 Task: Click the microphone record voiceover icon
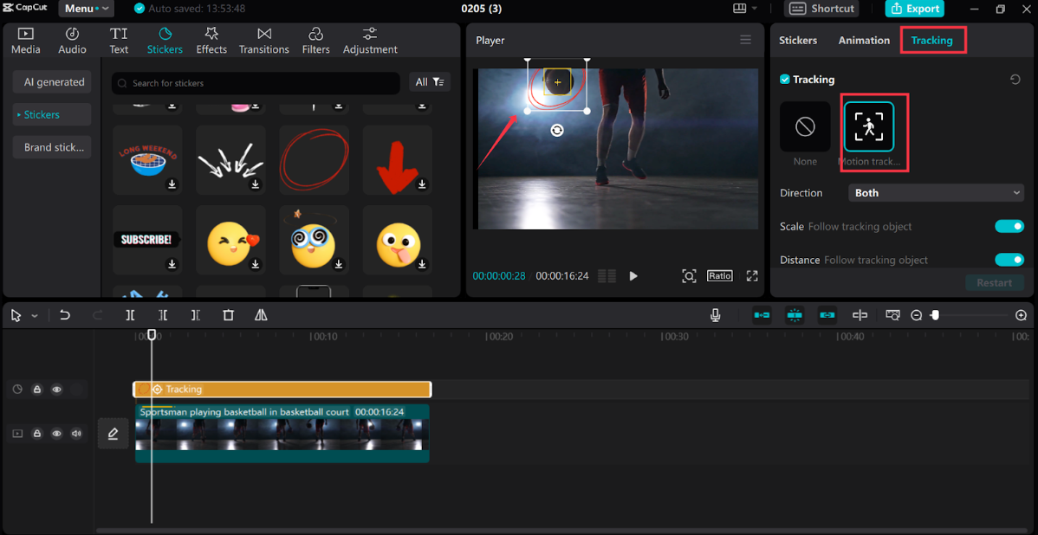pos(716,315)
